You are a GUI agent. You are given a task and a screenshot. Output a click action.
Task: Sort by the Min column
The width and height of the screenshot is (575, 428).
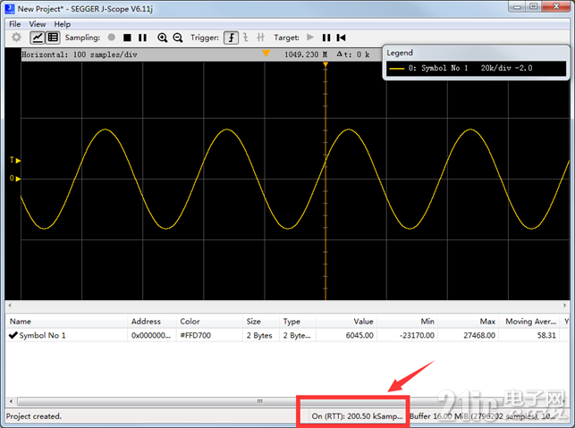(407, 322)
